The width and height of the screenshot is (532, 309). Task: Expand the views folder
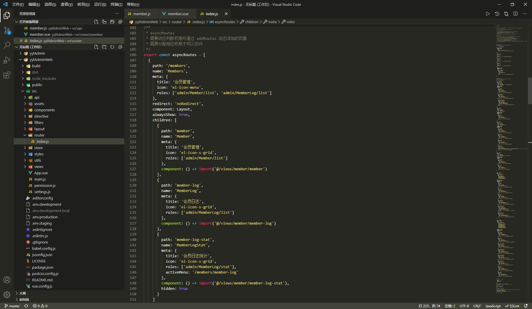pyautogui.click(x=39, y=167)
